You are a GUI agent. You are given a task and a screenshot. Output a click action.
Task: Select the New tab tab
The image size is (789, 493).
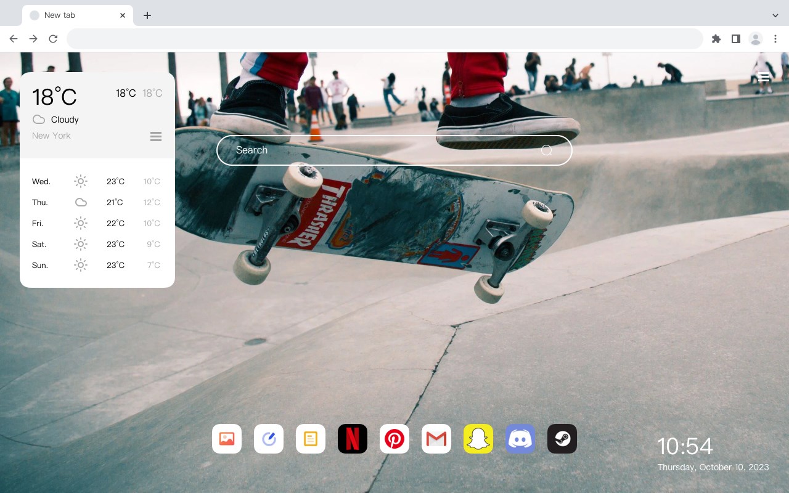pyautogui.click(x=78, y=15)
